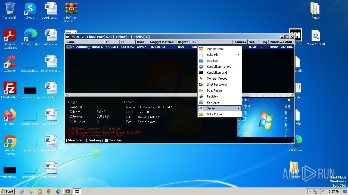
Task: Open Registry from the context menu
Action: [220, 96]
